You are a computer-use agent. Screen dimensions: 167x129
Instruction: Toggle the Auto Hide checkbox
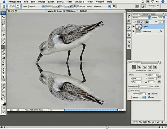coord(149,94)
